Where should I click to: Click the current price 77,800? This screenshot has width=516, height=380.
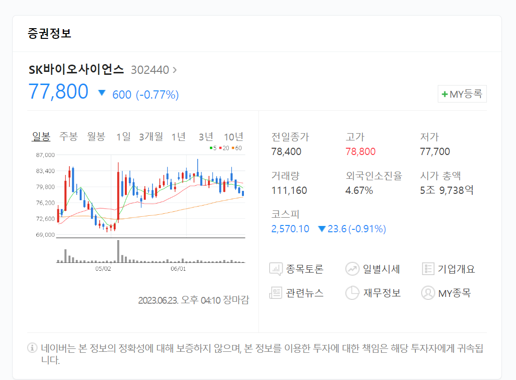tap(58, 91)
